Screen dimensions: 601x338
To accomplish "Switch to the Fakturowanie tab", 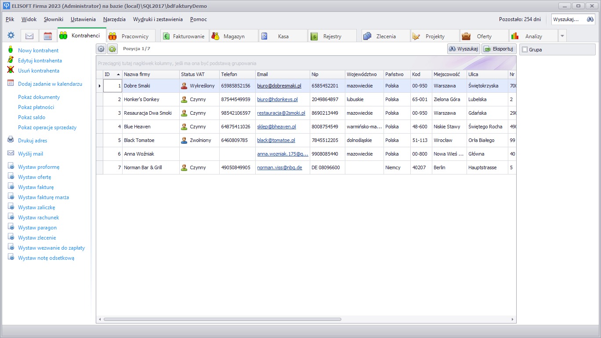I will point(185,36).
